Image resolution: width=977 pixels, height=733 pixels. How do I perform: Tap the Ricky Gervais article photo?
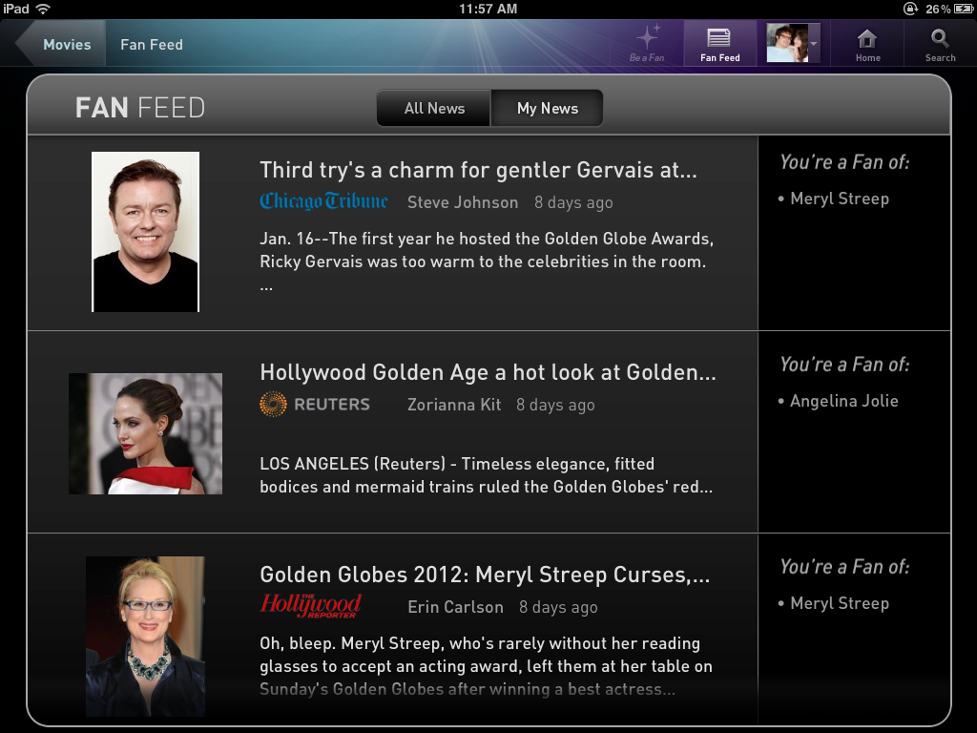[145, 232]
